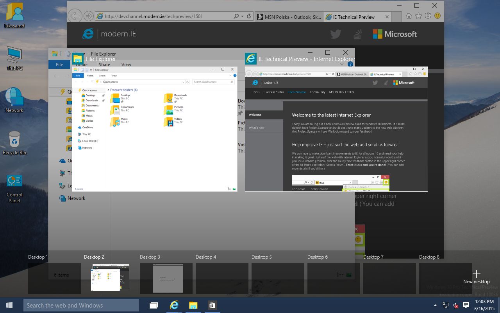This screenshot has width=500, height=313.
Task: Switch to Desktop 3
Action: 166,279
